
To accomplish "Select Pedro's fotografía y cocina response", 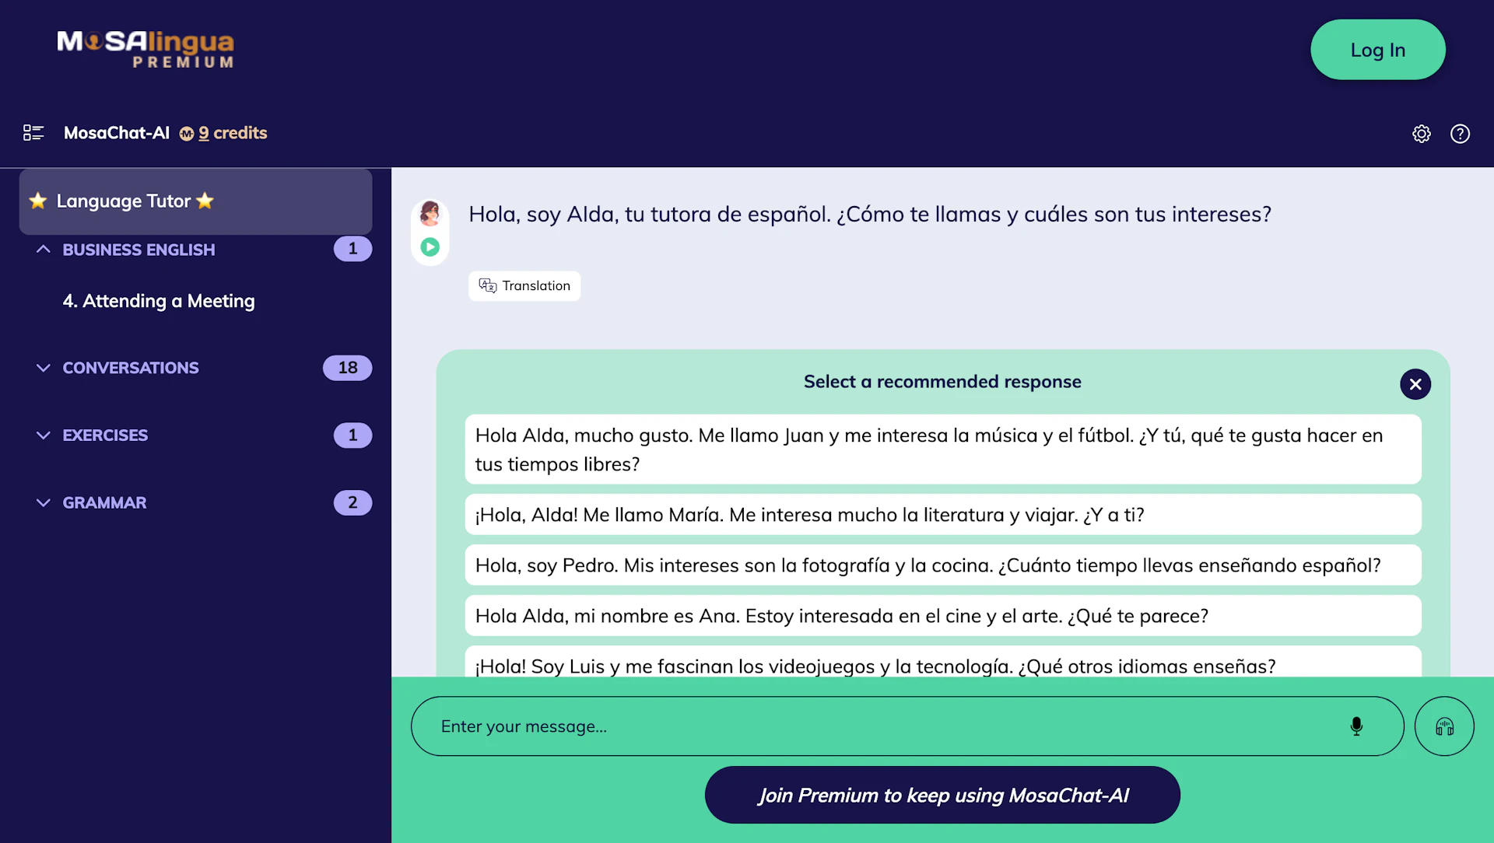I will (943, 565).
